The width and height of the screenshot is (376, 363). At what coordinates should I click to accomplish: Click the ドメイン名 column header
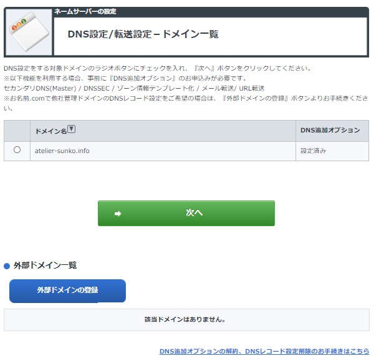pos(163,131)
